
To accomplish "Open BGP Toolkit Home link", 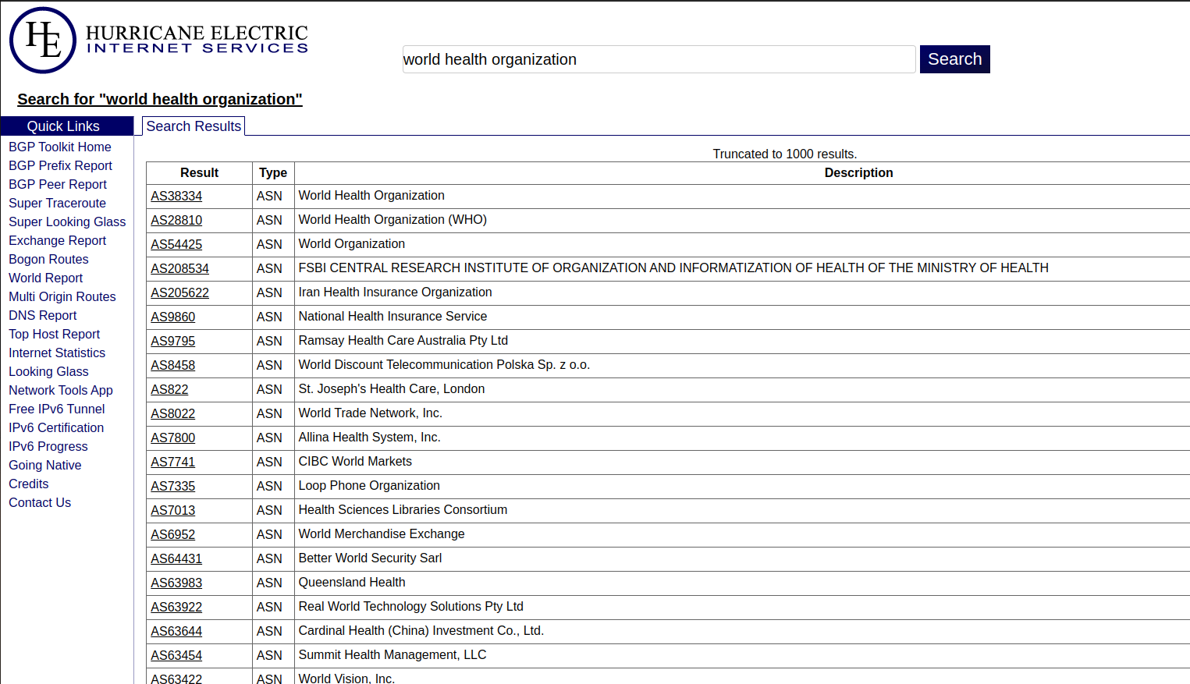I will [60, 147].
